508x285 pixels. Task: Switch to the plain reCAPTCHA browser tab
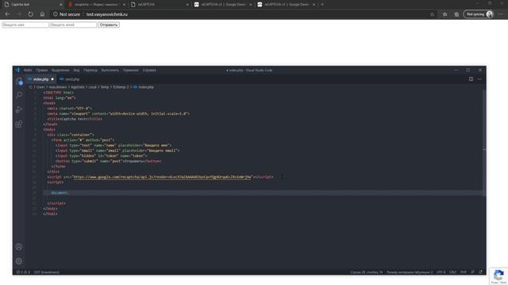click(159, 5)
